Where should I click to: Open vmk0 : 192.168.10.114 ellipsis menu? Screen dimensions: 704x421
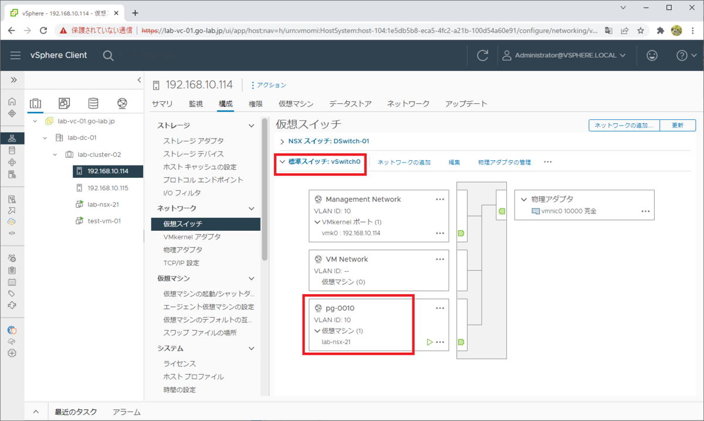coord(440,233)
